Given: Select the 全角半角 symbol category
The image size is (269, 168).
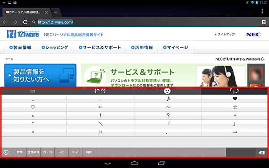Looking at the screenshot, I should pos(34,152).
